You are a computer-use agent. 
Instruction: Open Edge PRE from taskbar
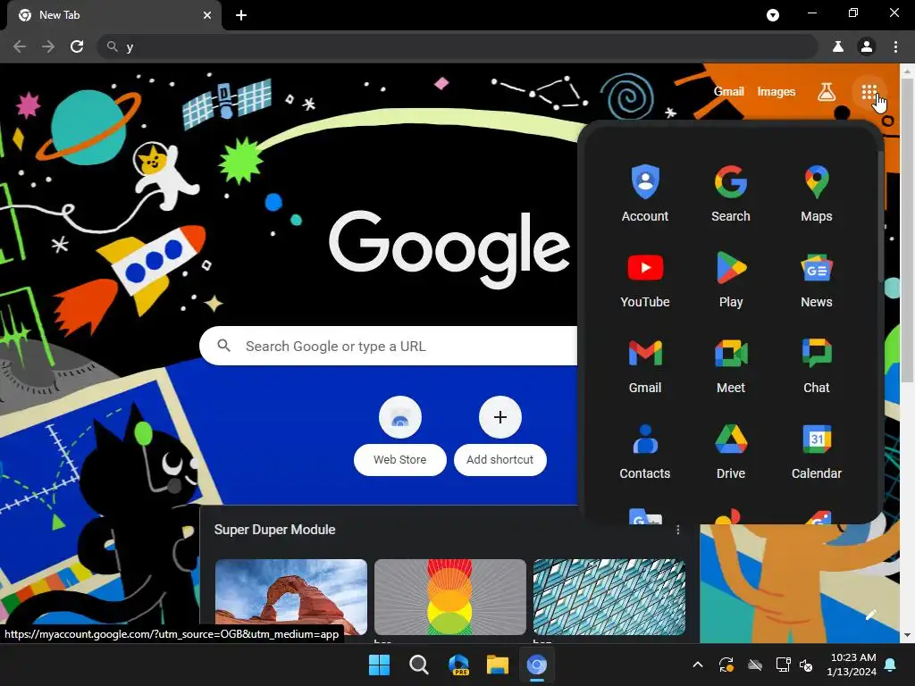coord(458,665)
